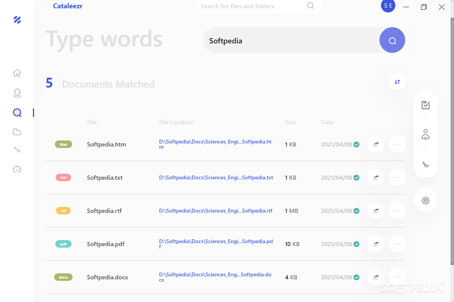This screenshot has width=454, height=302.
Task: Open Softpedia.pdf with the share icon
Action: click(x=376, y=244)
